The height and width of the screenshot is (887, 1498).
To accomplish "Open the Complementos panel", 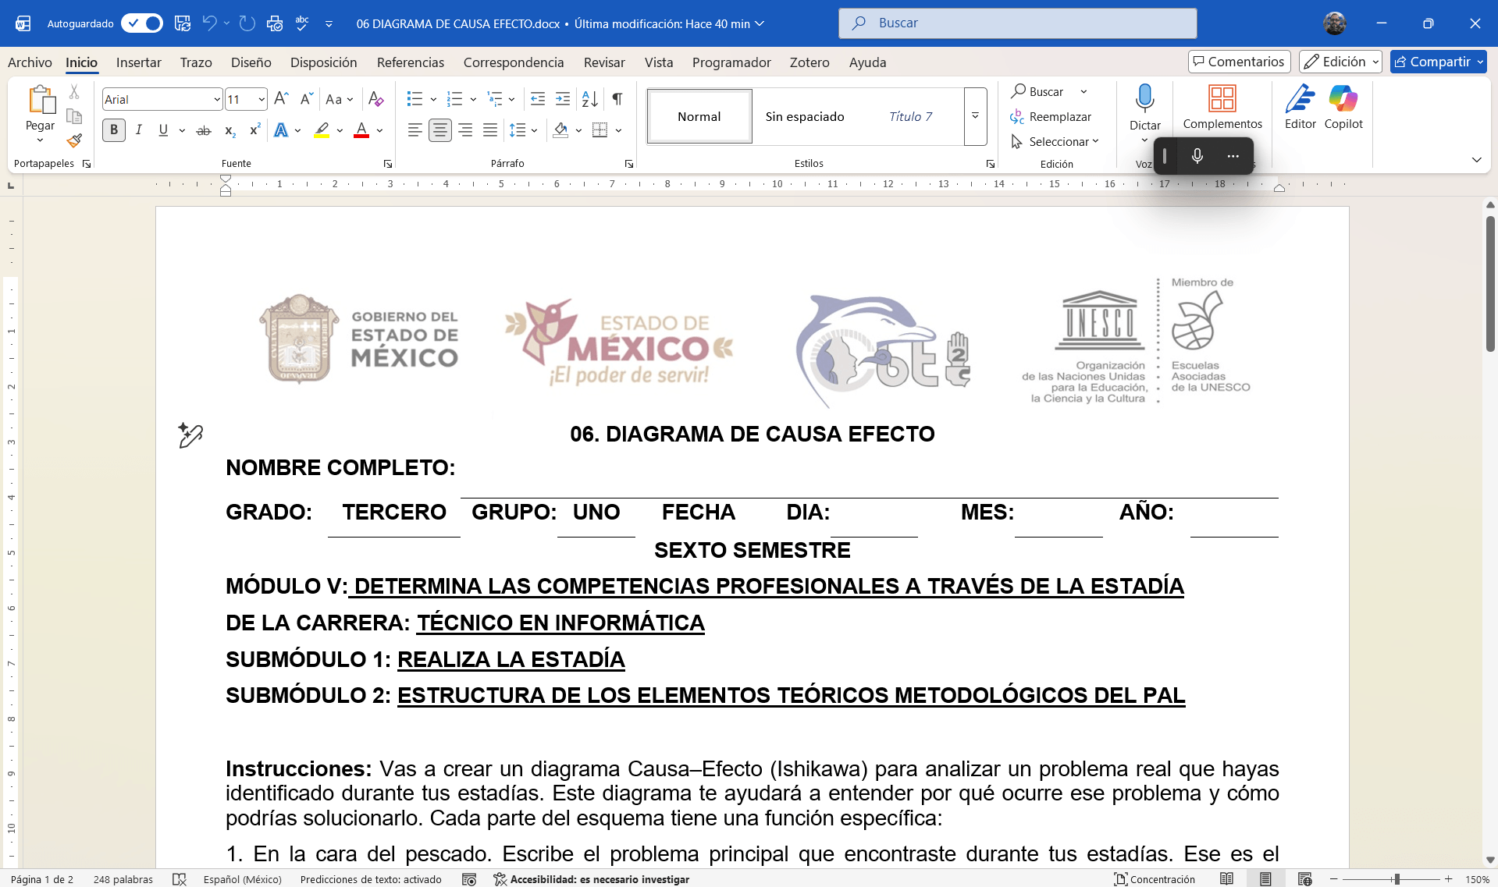I will pos(1222,107).
